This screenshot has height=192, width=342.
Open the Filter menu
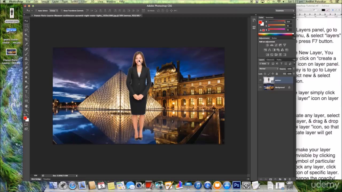[x=84, y=2]
